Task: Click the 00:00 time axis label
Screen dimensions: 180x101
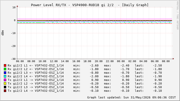Action: (121, 61)
